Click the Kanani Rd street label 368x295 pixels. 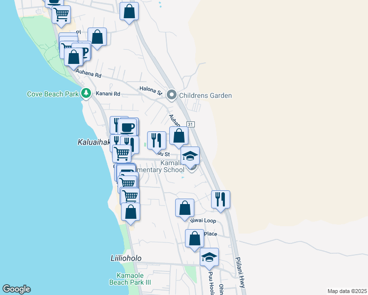tap(108, 93)
